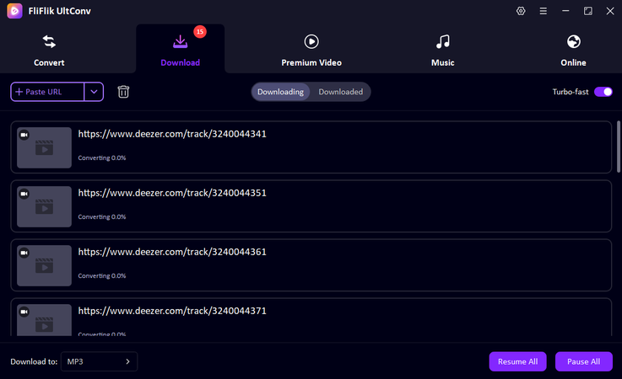Click Pause All button
622x379 pixels.
pyautogui.click(x=583, y=361)
